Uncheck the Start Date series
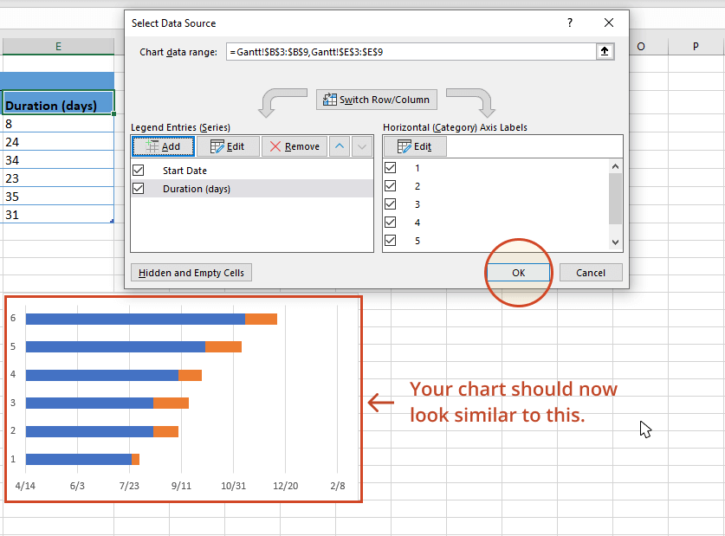725x536 pixels. 137,170
